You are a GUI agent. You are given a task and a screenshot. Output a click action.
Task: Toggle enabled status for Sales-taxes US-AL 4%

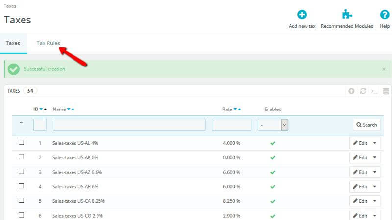pyautogui.click(x=273, y=143)
